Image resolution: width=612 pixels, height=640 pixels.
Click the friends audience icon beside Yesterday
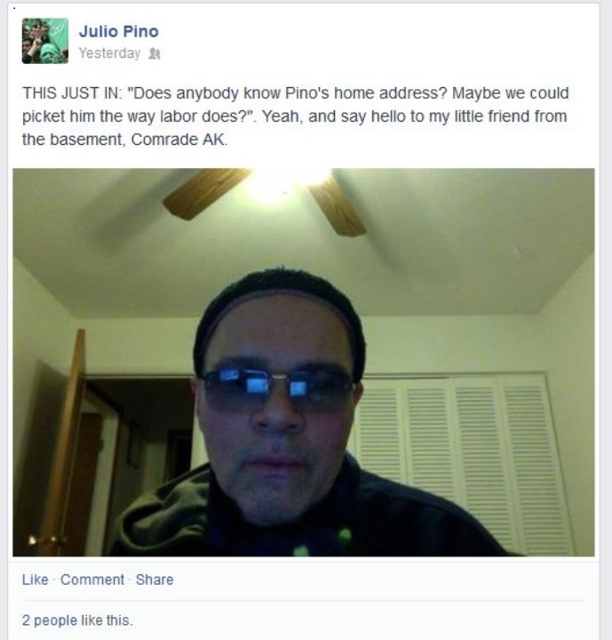pyautogui.click(x=155, y=53)
